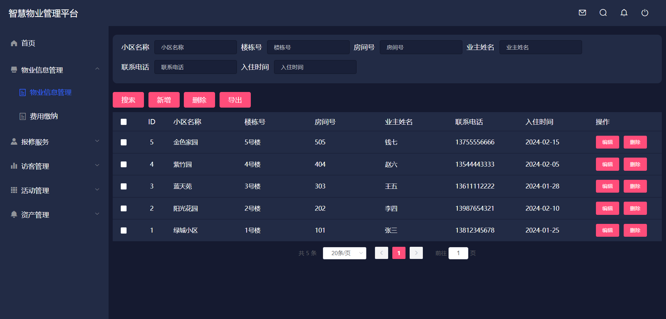Click 编辑 for owner 王五

tap(607, 186)
